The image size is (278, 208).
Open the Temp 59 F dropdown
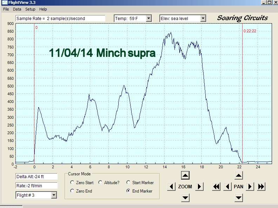pyautogui.click(x=149, y=18)
